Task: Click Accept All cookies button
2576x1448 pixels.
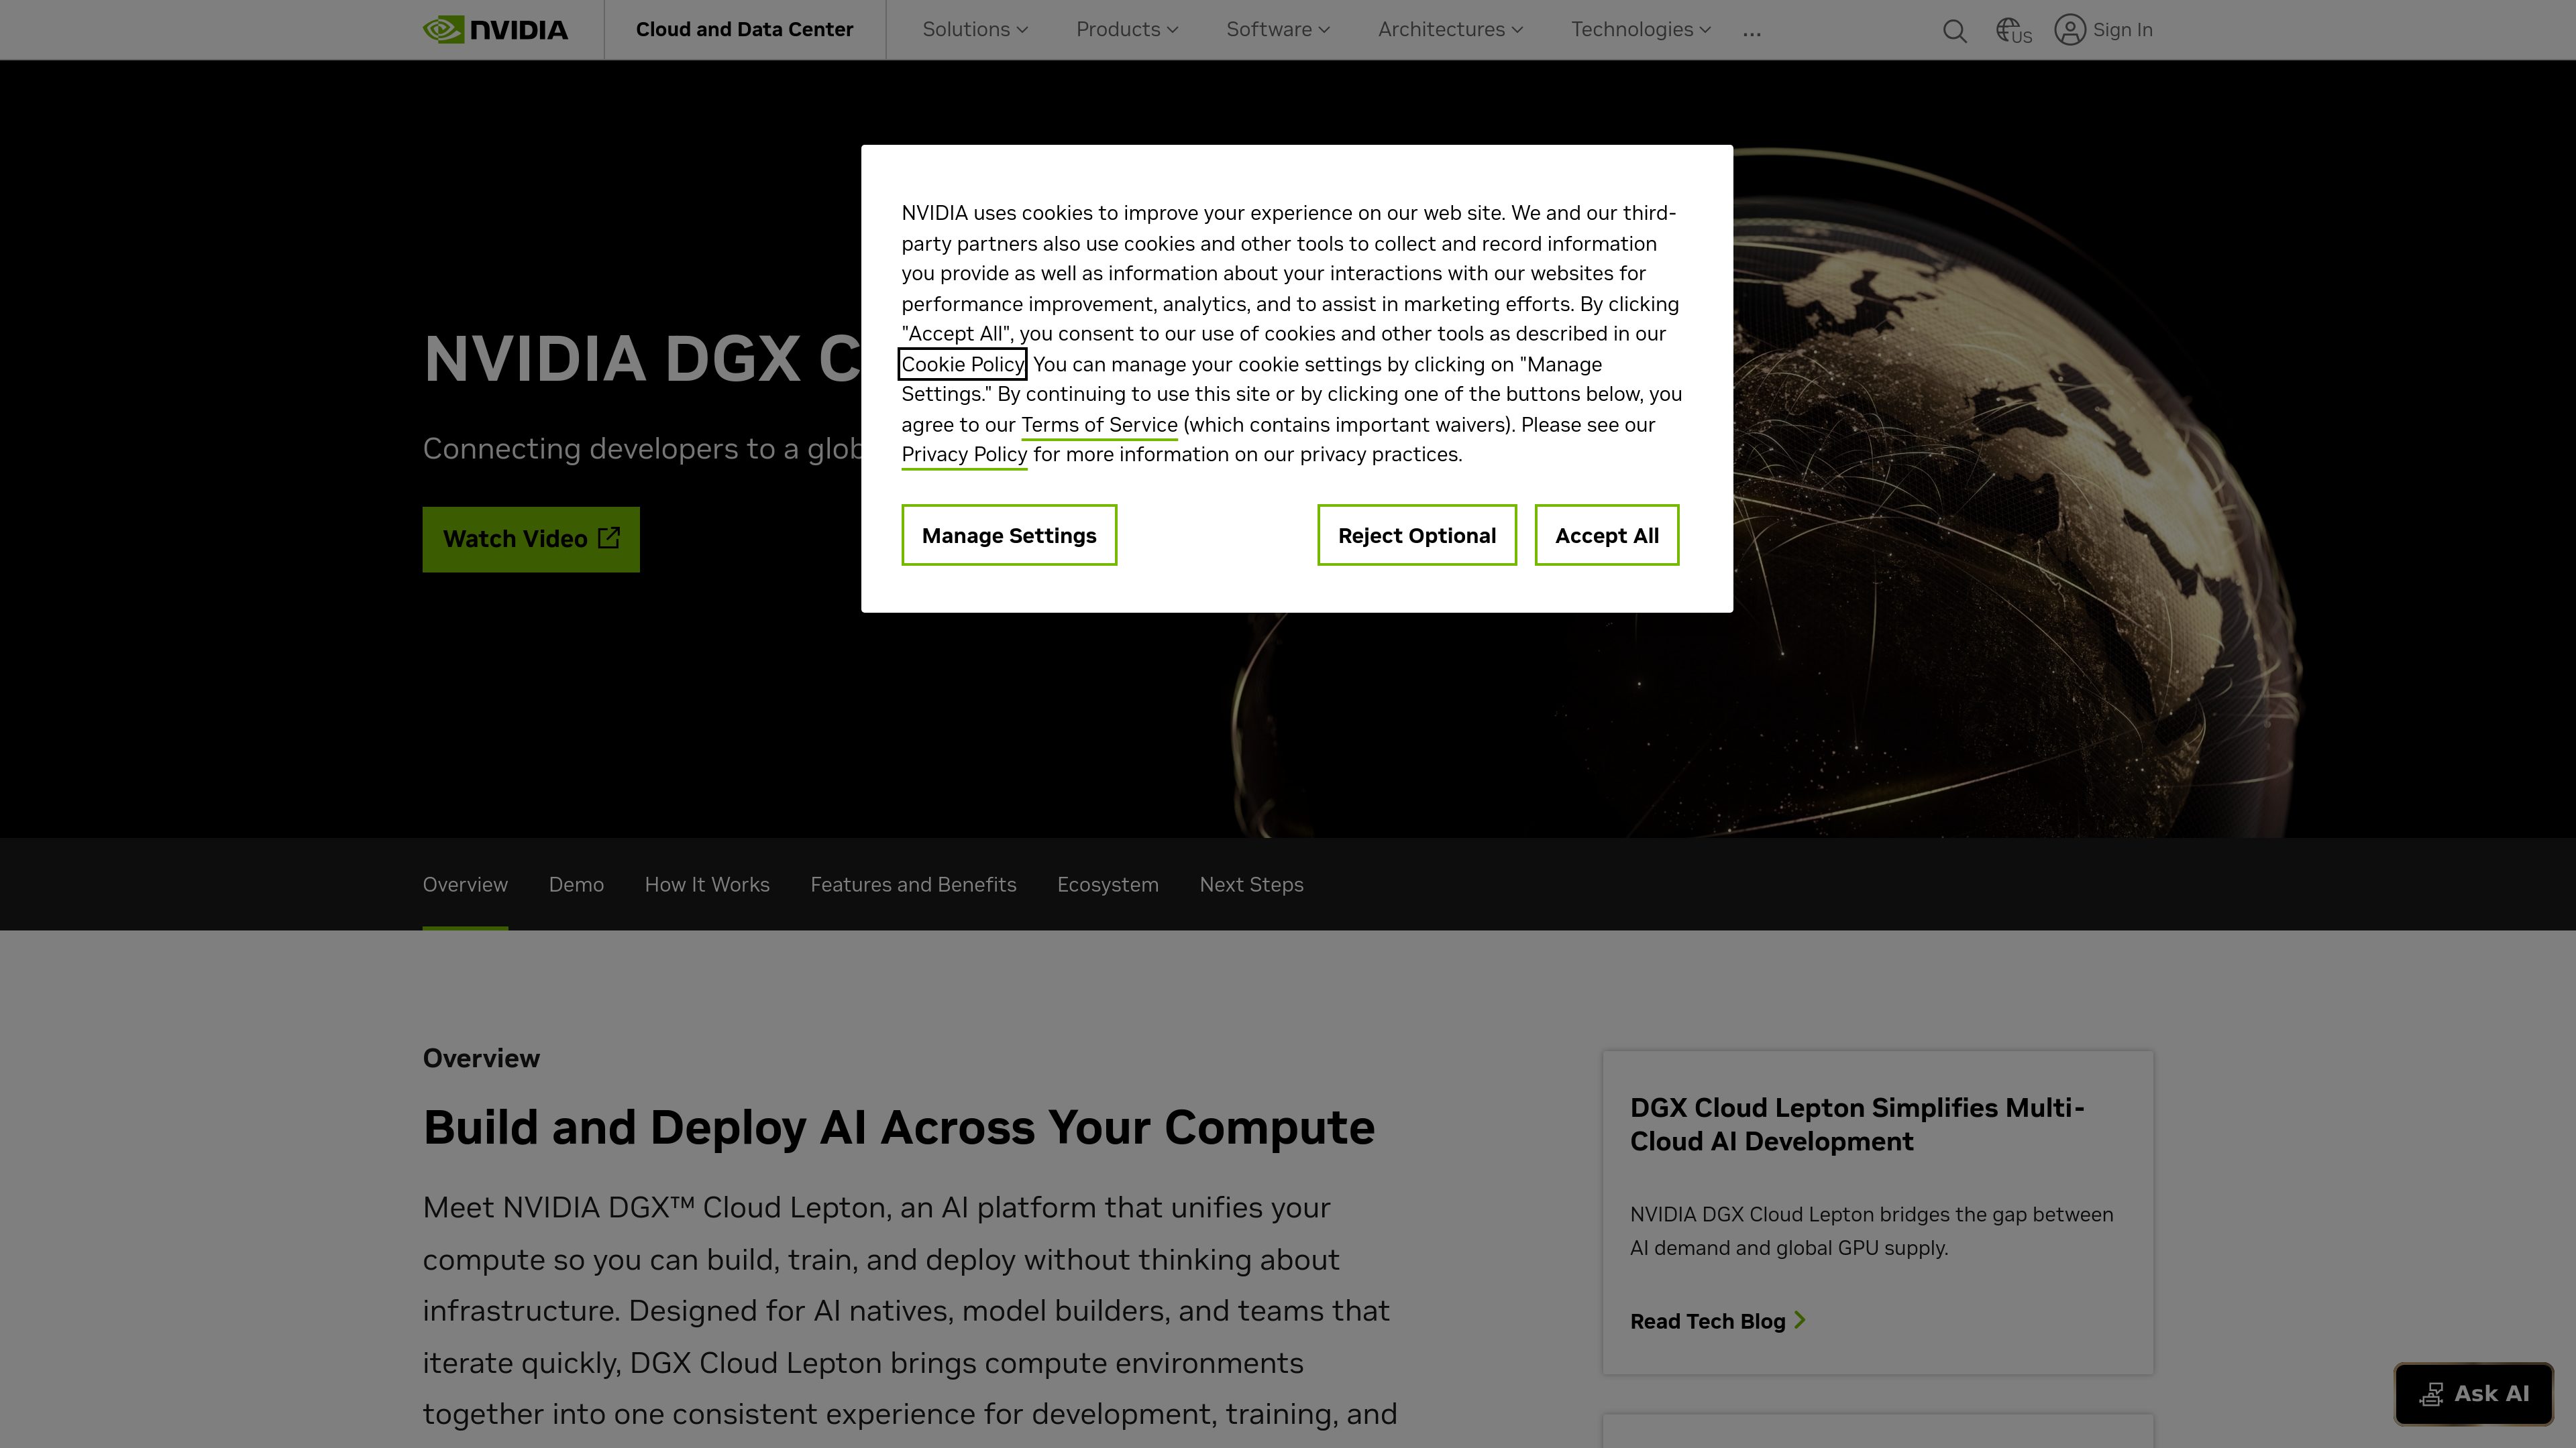Action: tap(1607, 535)
